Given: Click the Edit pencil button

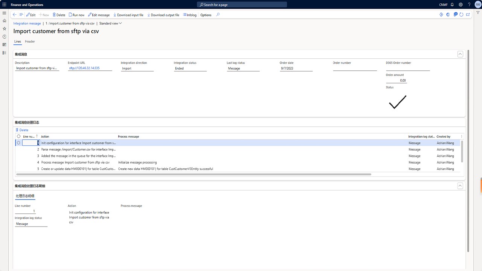Looking at the screenshot, I should pos(31,15).
